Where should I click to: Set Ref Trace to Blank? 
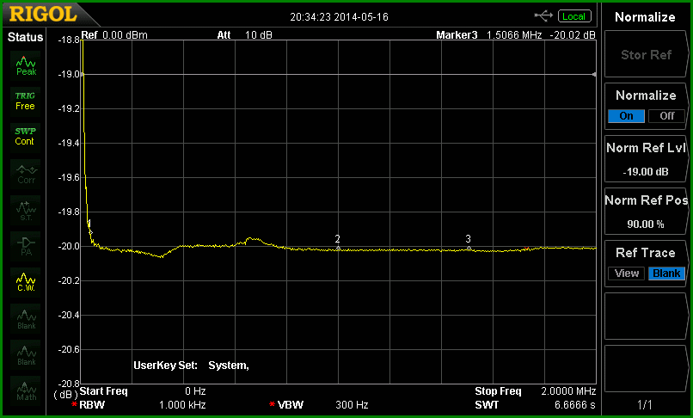666,273
